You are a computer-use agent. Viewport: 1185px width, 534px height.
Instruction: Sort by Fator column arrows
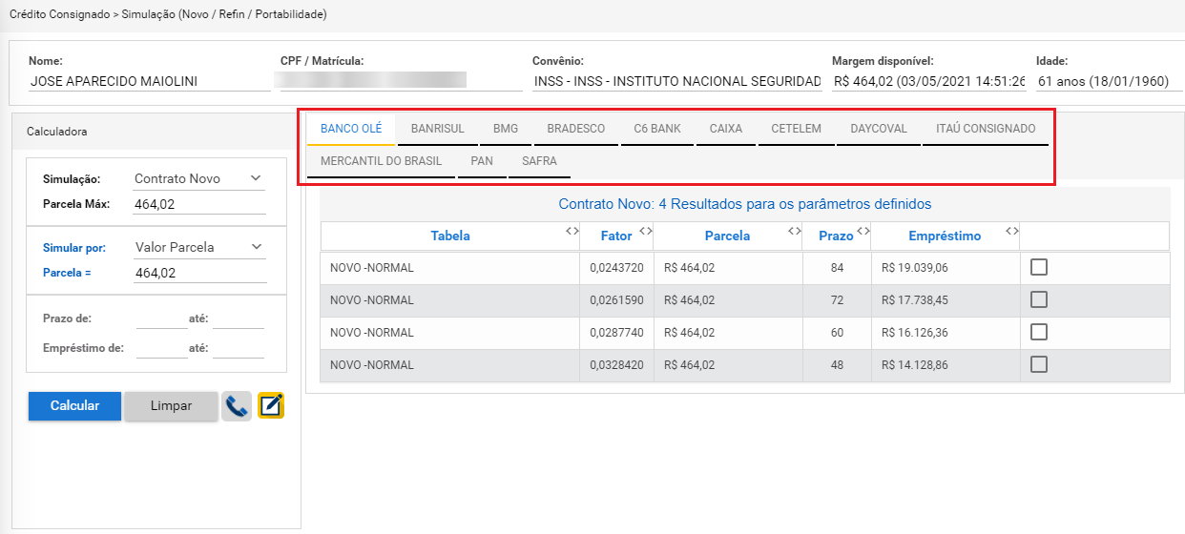coord(646,231)
